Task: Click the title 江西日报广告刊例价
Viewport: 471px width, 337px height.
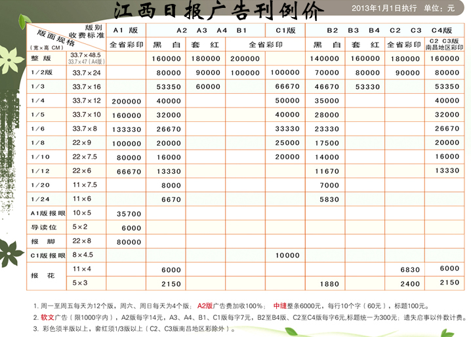Action: pyautogui.click(x=218, y=11)
